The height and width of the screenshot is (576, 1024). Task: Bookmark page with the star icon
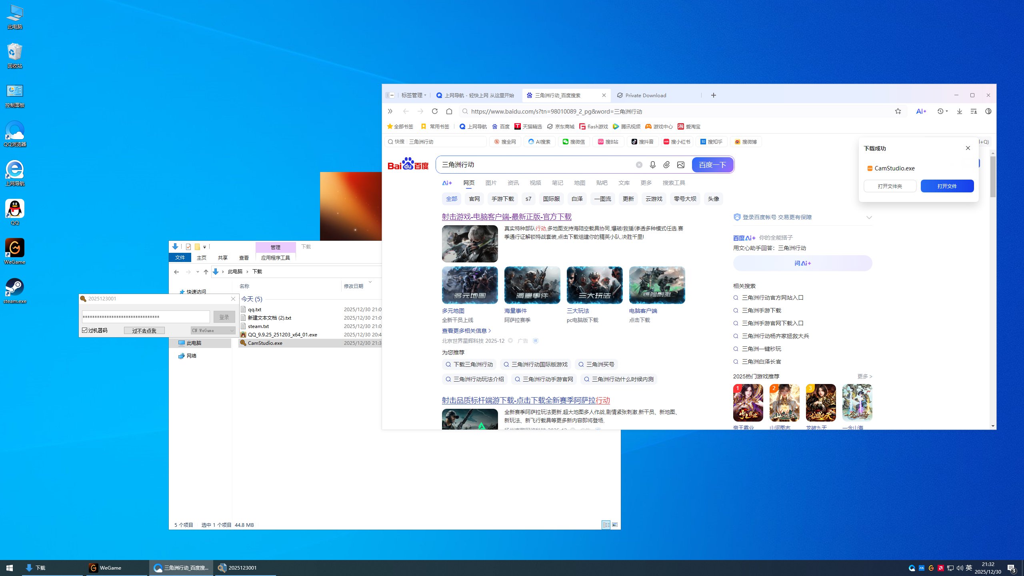pyautogui.click(x=898, y=111)
